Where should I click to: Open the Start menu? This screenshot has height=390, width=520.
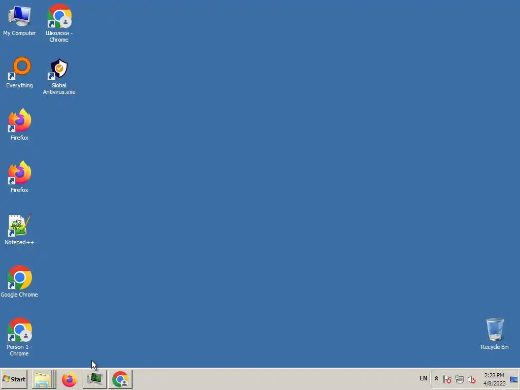point(14,379)
